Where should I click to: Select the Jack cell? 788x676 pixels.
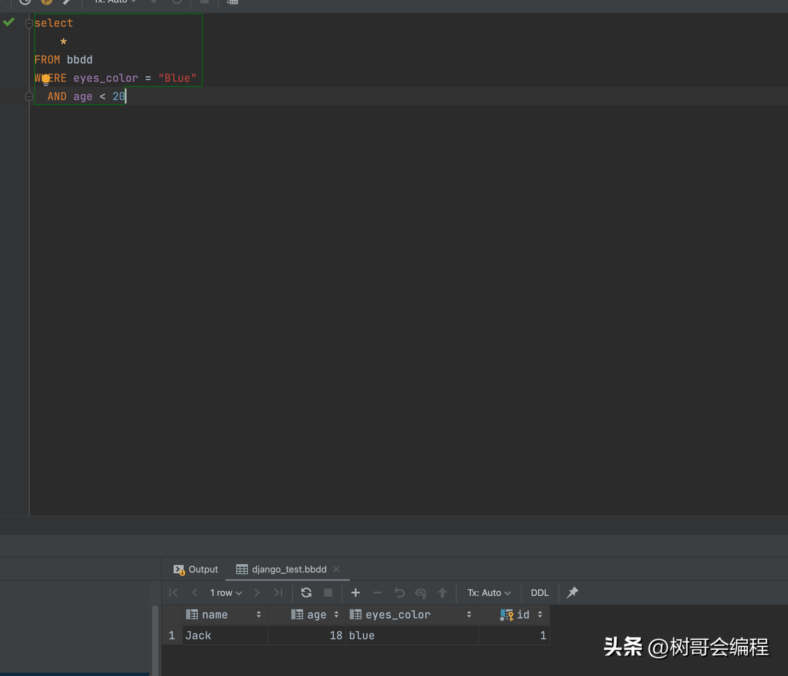click(x=225, y=636)
